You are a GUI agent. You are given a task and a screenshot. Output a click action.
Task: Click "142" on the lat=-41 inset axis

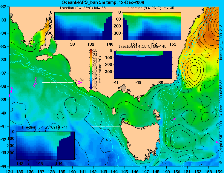20,164
